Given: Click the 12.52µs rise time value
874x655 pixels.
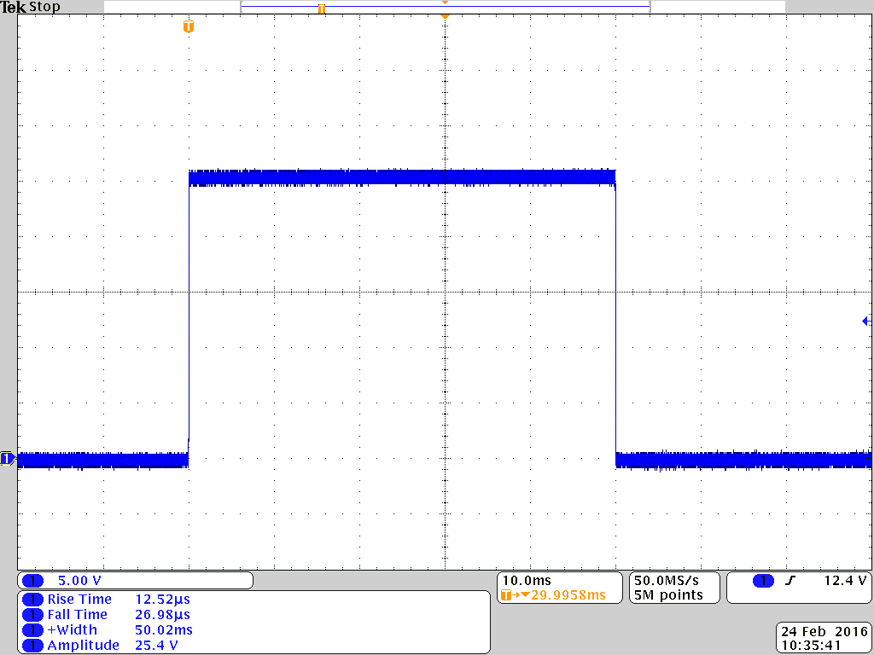Looking at the screenshot, I should pos(162,600).
